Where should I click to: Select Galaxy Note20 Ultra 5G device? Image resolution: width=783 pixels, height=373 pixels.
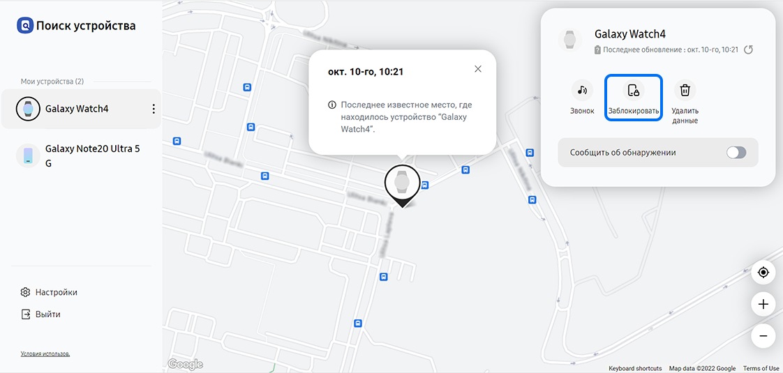pyautogui.click(x=81, y=155)
